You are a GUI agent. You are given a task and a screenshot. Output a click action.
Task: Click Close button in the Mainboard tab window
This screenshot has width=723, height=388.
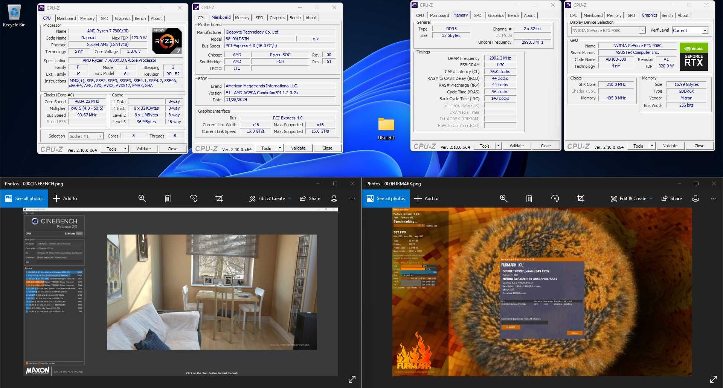click(x=327, y=148)
